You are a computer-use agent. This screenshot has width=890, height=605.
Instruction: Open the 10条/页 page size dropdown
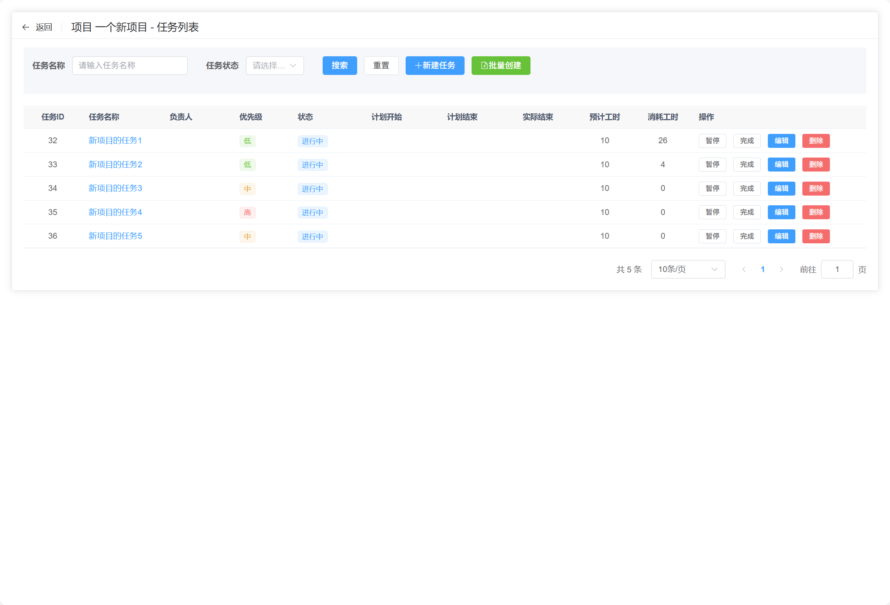point(688,269)
